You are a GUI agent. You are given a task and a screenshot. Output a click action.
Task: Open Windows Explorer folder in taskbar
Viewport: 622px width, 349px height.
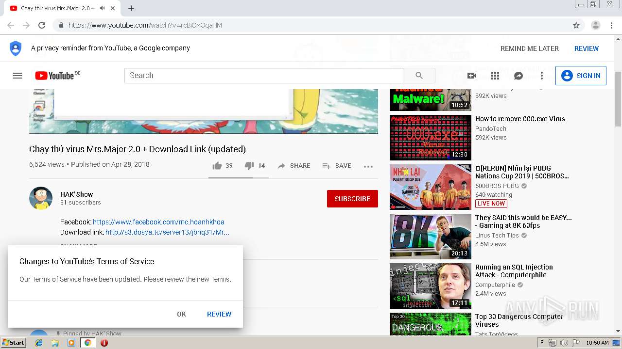click(x=55, y=343)
